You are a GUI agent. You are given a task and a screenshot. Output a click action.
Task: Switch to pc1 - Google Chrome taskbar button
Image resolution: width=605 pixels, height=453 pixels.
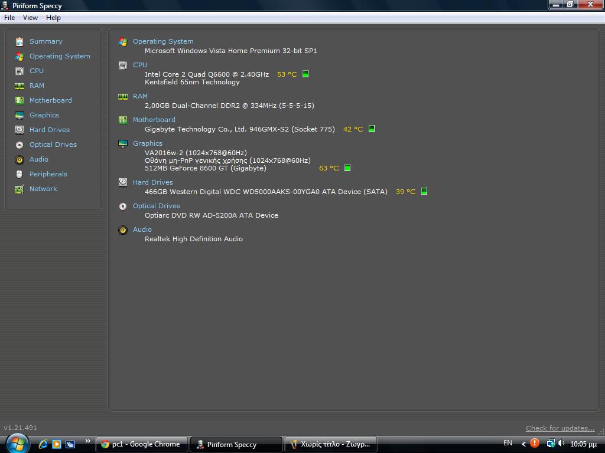tap(142, 444)
